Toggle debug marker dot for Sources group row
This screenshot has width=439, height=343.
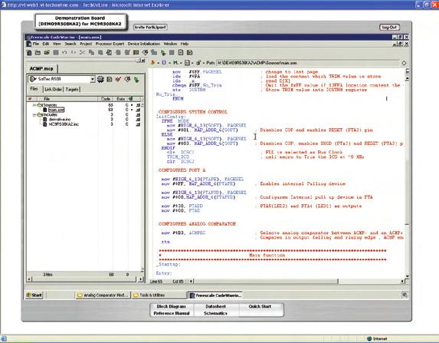click(x=132, y=105)
